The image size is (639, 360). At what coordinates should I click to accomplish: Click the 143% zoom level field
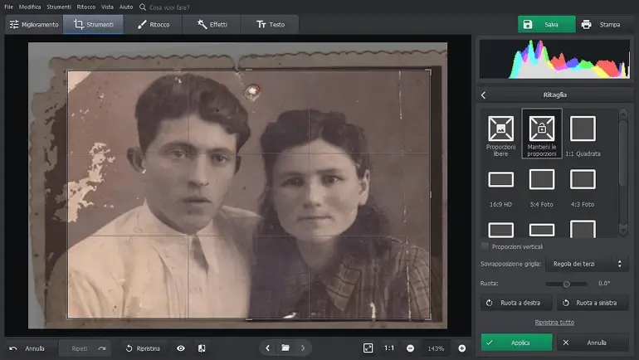[436, 348]
